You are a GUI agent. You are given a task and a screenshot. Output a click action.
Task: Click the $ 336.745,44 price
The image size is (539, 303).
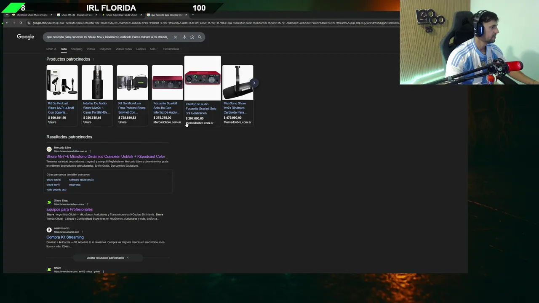click(x=92, y=118)
